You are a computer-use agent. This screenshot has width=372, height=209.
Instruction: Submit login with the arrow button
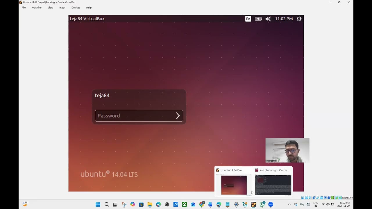coord(178,116)
